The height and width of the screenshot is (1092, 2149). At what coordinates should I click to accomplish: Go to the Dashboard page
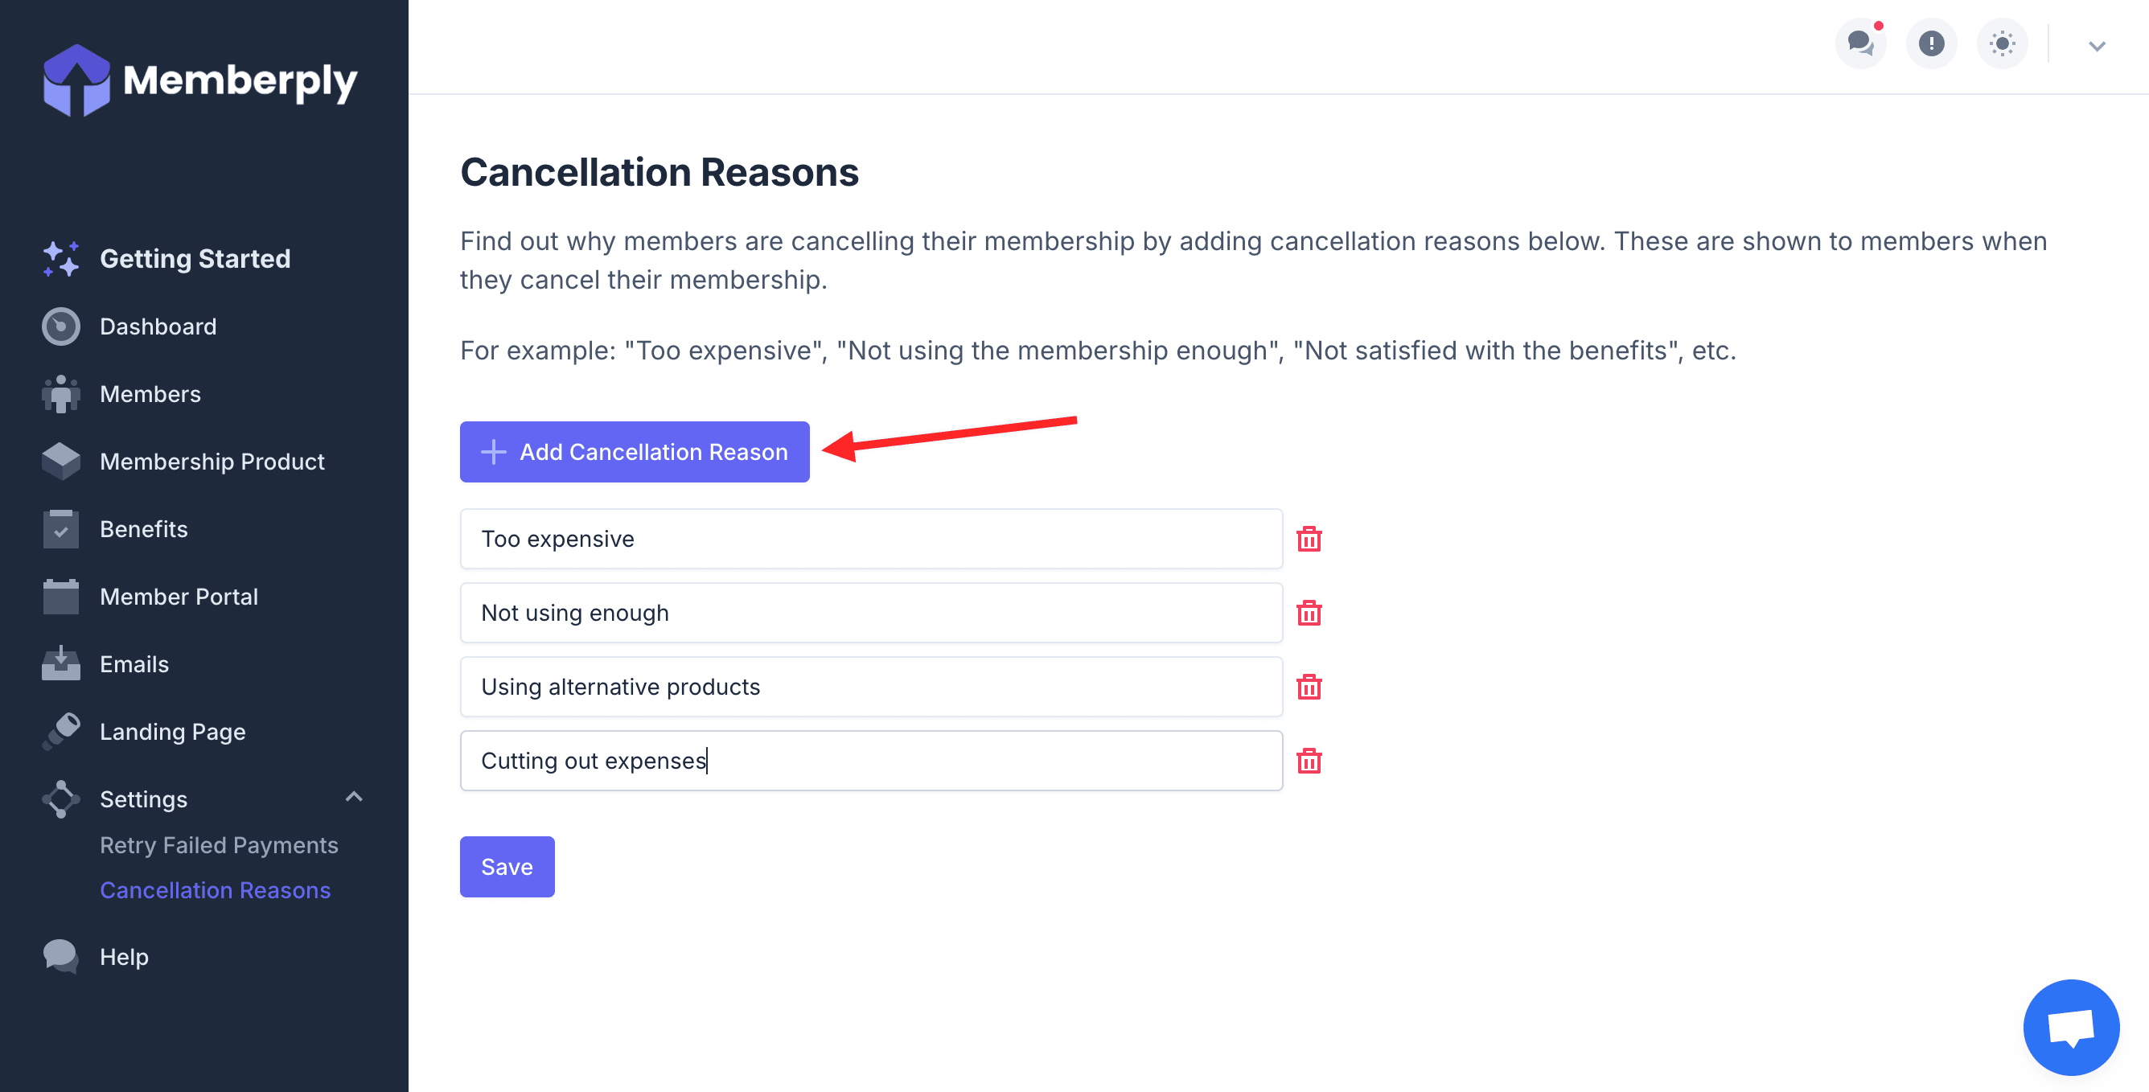[158, 326]
